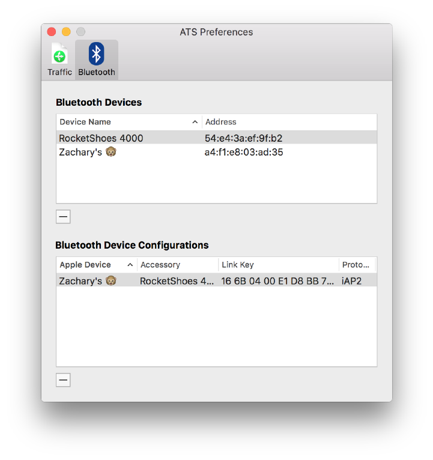Select the Bluetooth preferences pane

(x=96, y=59)
